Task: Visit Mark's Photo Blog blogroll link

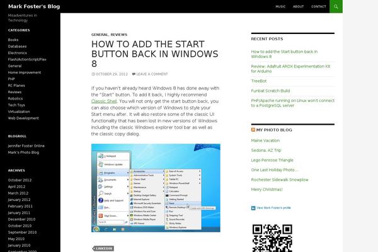Action: click(x=23, y=152)
